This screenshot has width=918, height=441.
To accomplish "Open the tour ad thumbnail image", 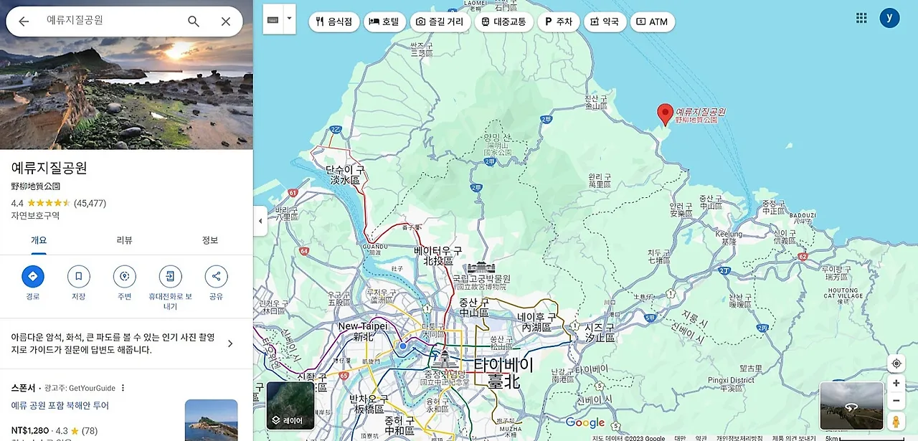I will [211, 420].
